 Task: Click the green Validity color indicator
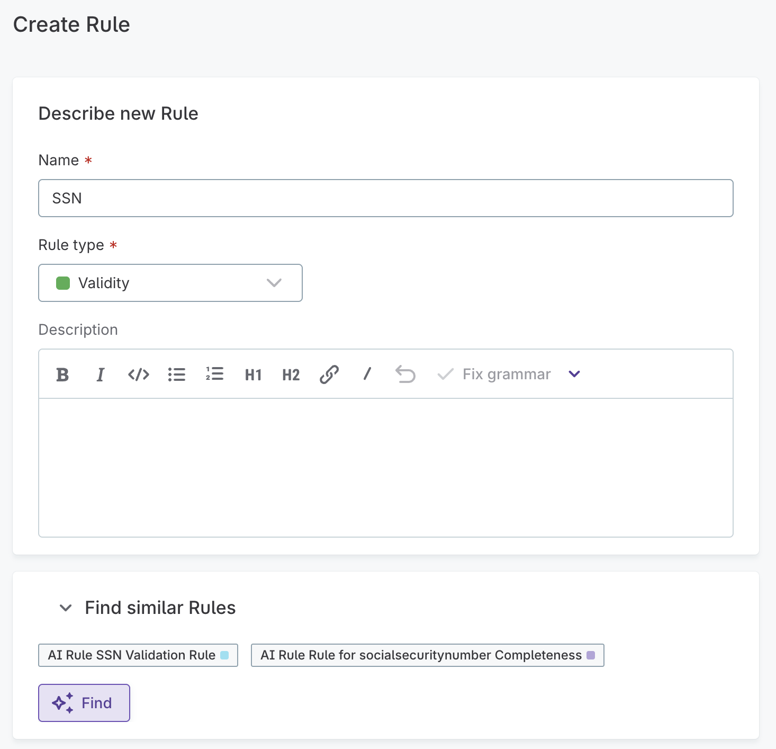click(x=63, y=283)
